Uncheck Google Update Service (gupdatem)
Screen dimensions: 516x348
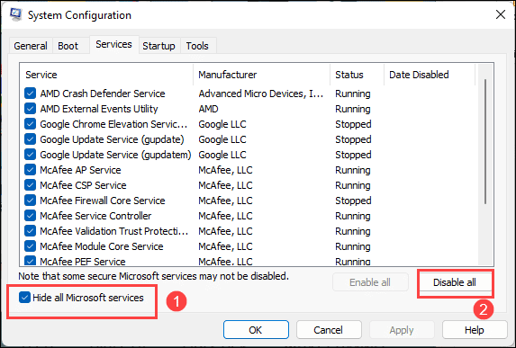(30, 155)
